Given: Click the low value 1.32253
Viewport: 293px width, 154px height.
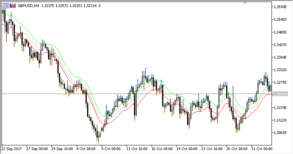Looking at the screenshot, I should (76, 6).
